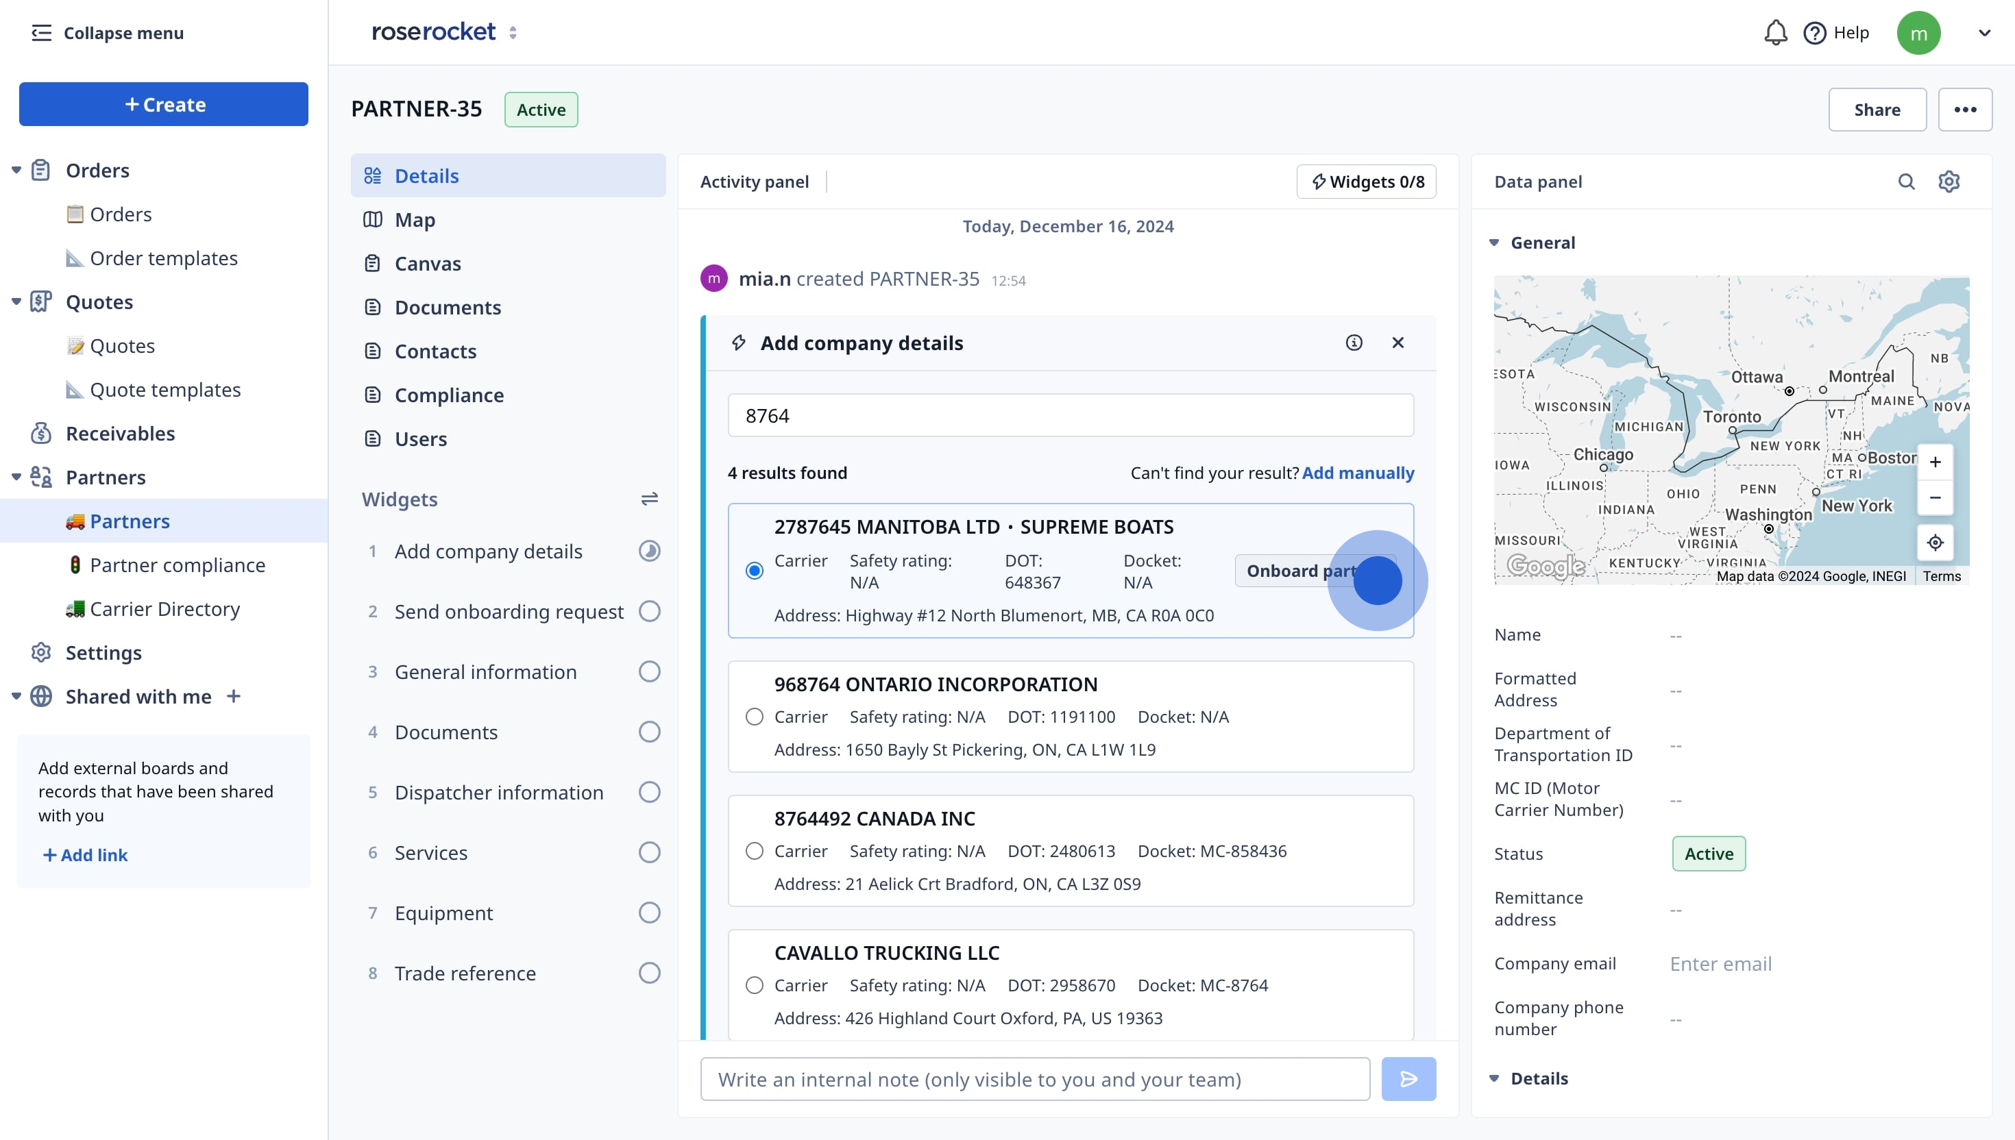Collapse the General section in Data panel
2015x1140 pixels.
pos(1494,243)
